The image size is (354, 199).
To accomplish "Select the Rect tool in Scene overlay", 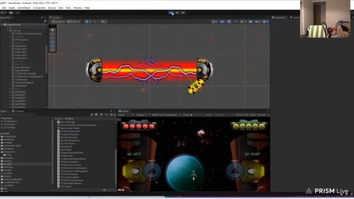I will pyautogui.click(x=53, y=46).
